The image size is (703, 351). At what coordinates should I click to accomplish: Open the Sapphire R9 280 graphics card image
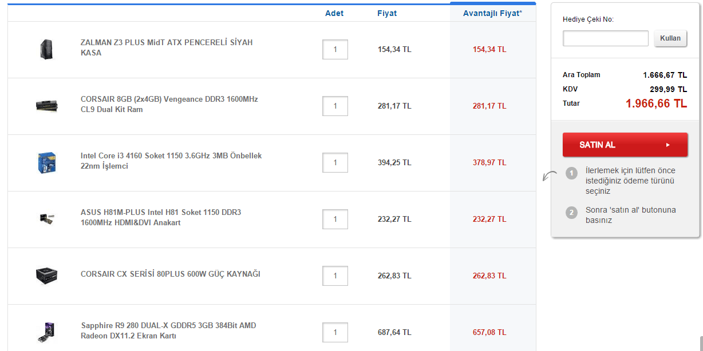pos(46,332)
